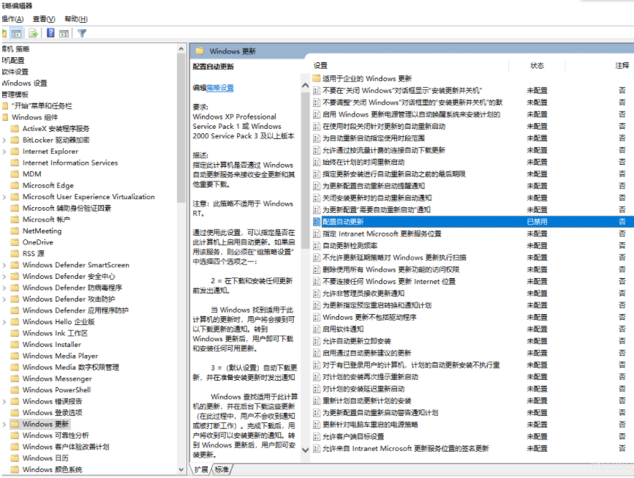This screenshot has width=634, height=478.
Task: Click the 配置自动更新 policy icon
Action: point(317,220)
